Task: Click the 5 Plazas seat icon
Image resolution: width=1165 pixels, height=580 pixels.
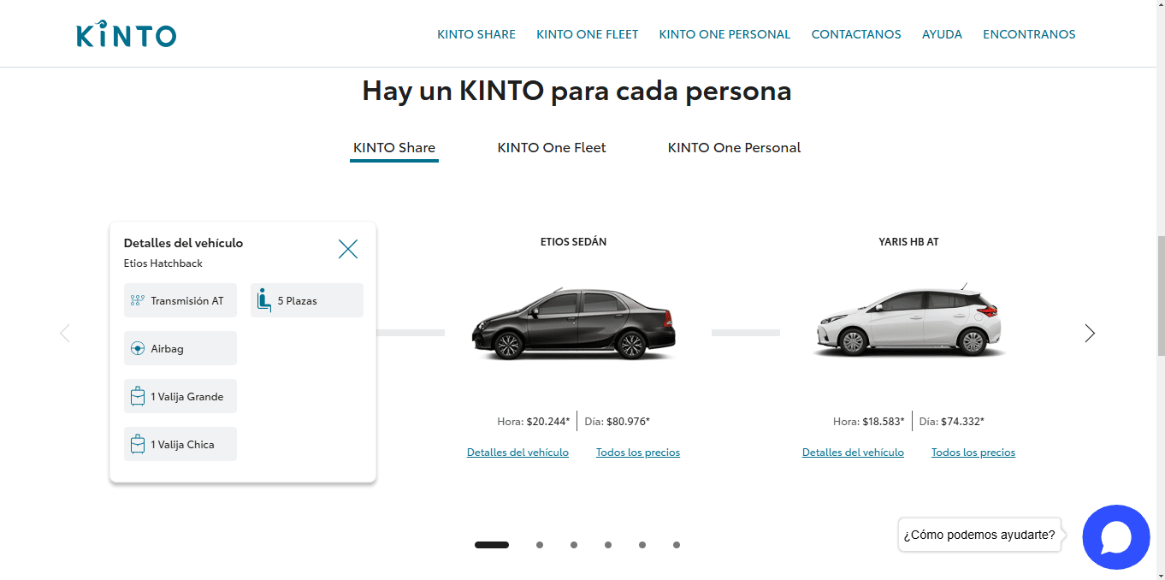Action: click(264, 300)
